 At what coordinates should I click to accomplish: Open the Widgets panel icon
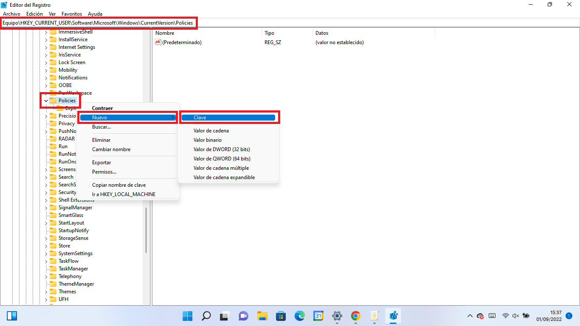(12, 316)
